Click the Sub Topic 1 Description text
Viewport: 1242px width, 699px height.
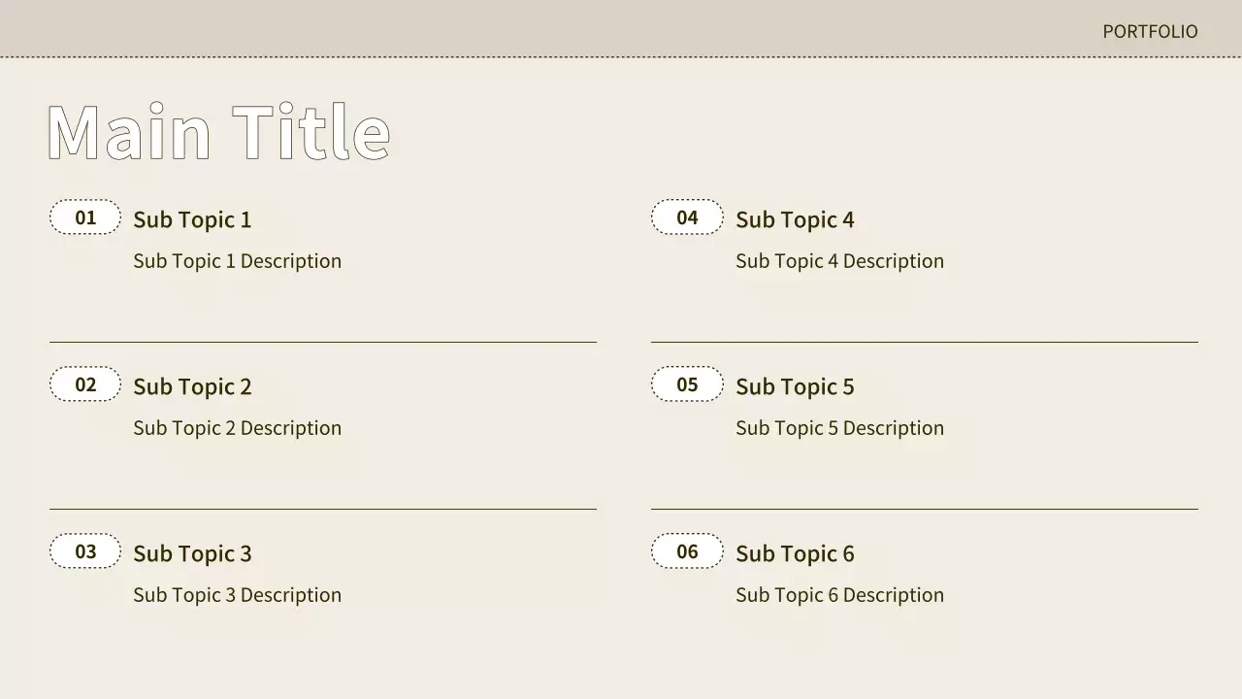tap(237, 261)
